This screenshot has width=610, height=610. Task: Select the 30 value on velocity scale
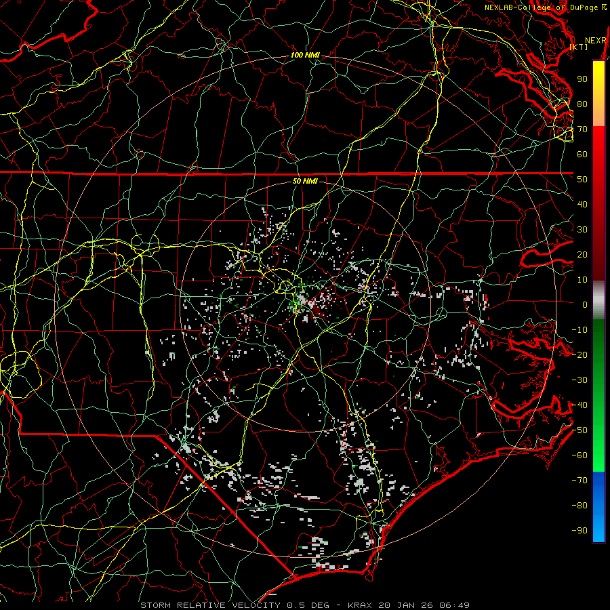[x=582, y=230]
